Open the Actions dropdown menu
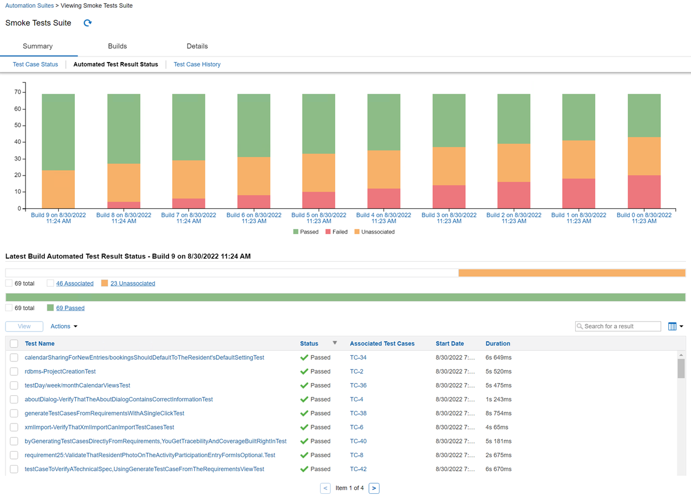 coord(64,327)
